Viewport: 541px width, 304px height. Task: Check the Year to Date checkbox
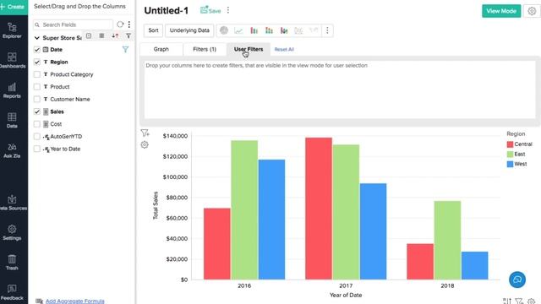37,149
